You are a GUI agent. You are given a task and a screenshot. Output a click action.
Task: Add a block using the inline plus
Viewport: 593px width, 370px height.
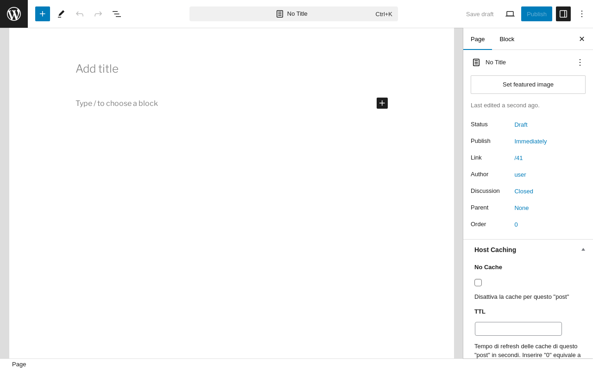(x=382, y=103)
